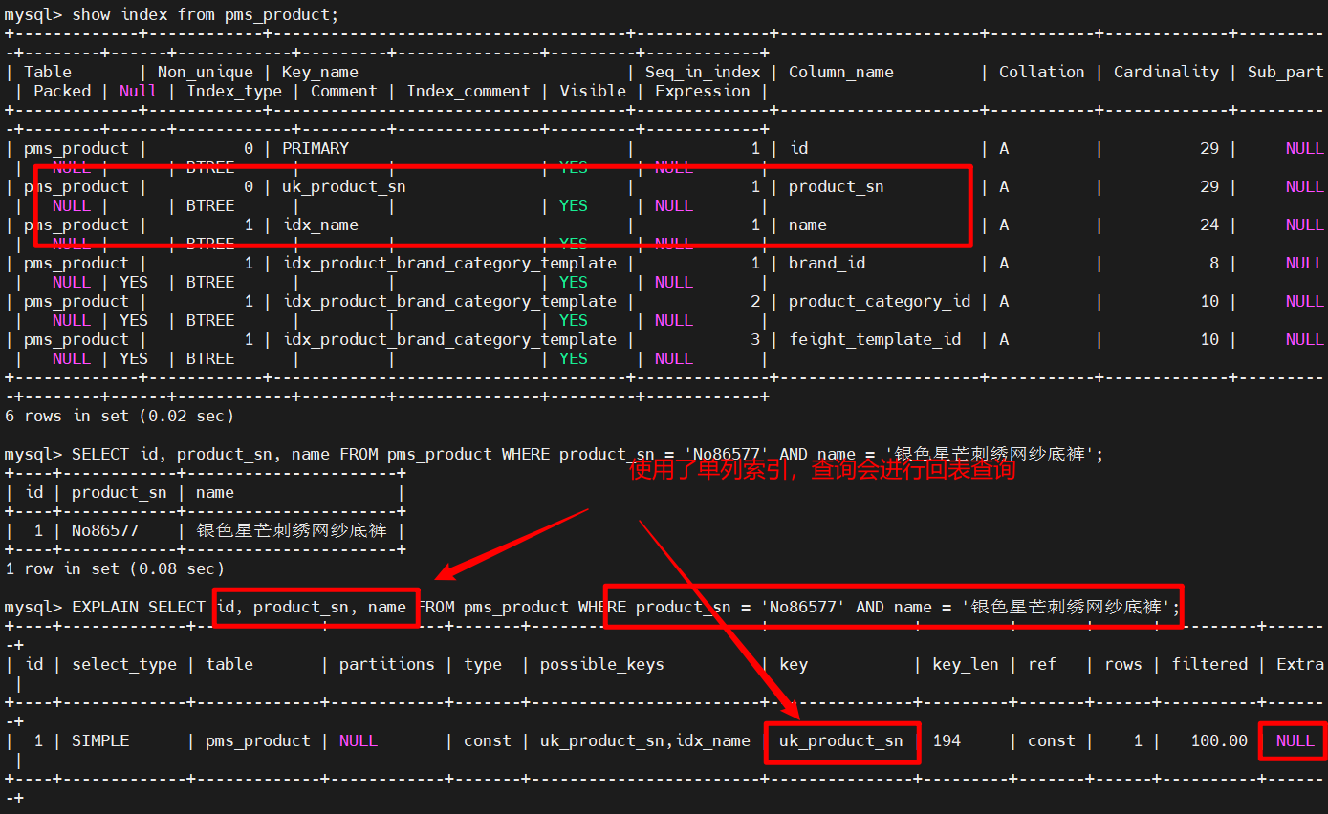The height and width of the screenshot is (814, 1328).
Task: Click the 'show index from pms_product;' command line
Action: pos(172,15)
